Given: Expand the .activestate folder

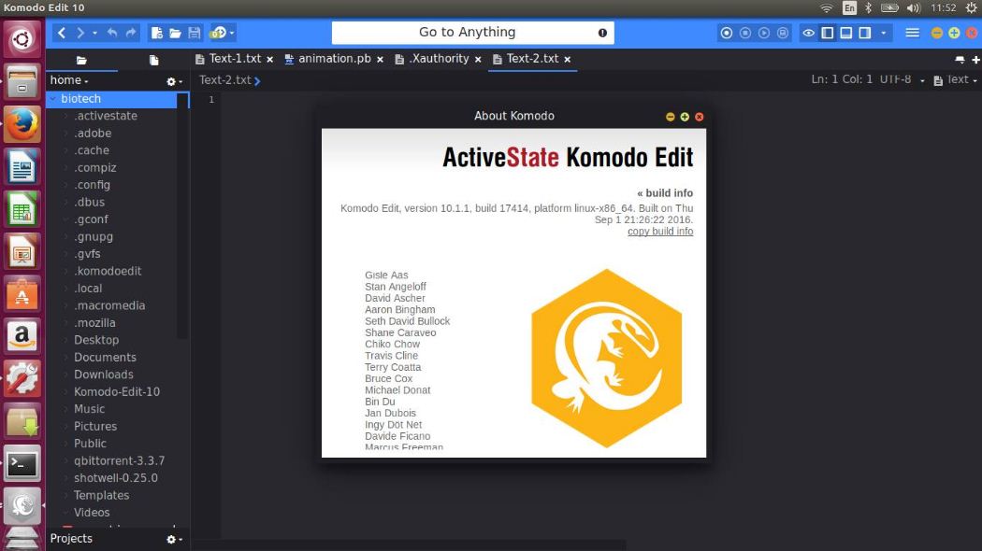Looking at the screenshot, I should point(66,117).
